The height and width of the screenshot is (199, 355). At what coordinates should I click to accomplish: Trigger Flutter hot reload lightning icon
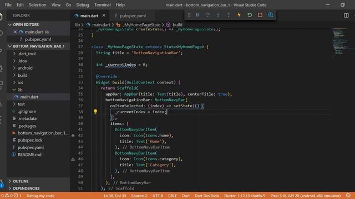(239, 15)
